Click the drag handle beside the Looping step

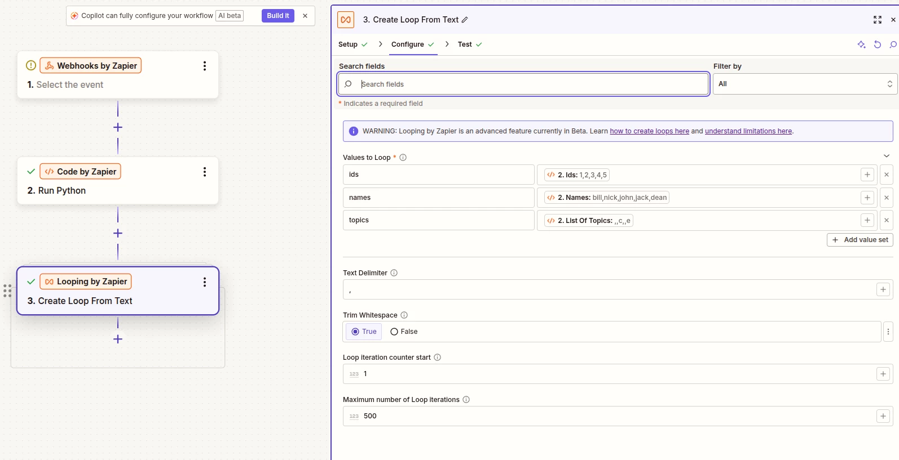pos(7,291)
